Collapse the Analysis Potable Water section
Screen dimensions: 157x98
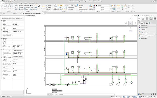click(x=2, y=58)
